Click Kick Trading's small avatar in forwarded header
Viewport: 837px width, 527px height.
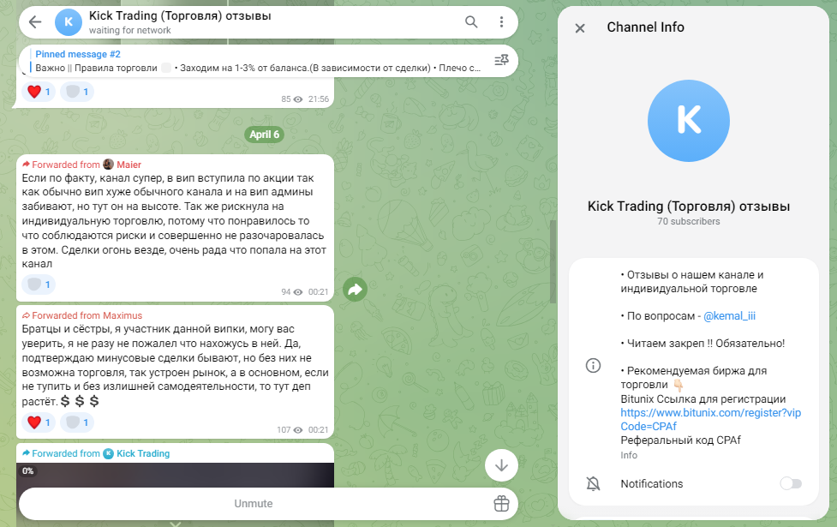108,453
